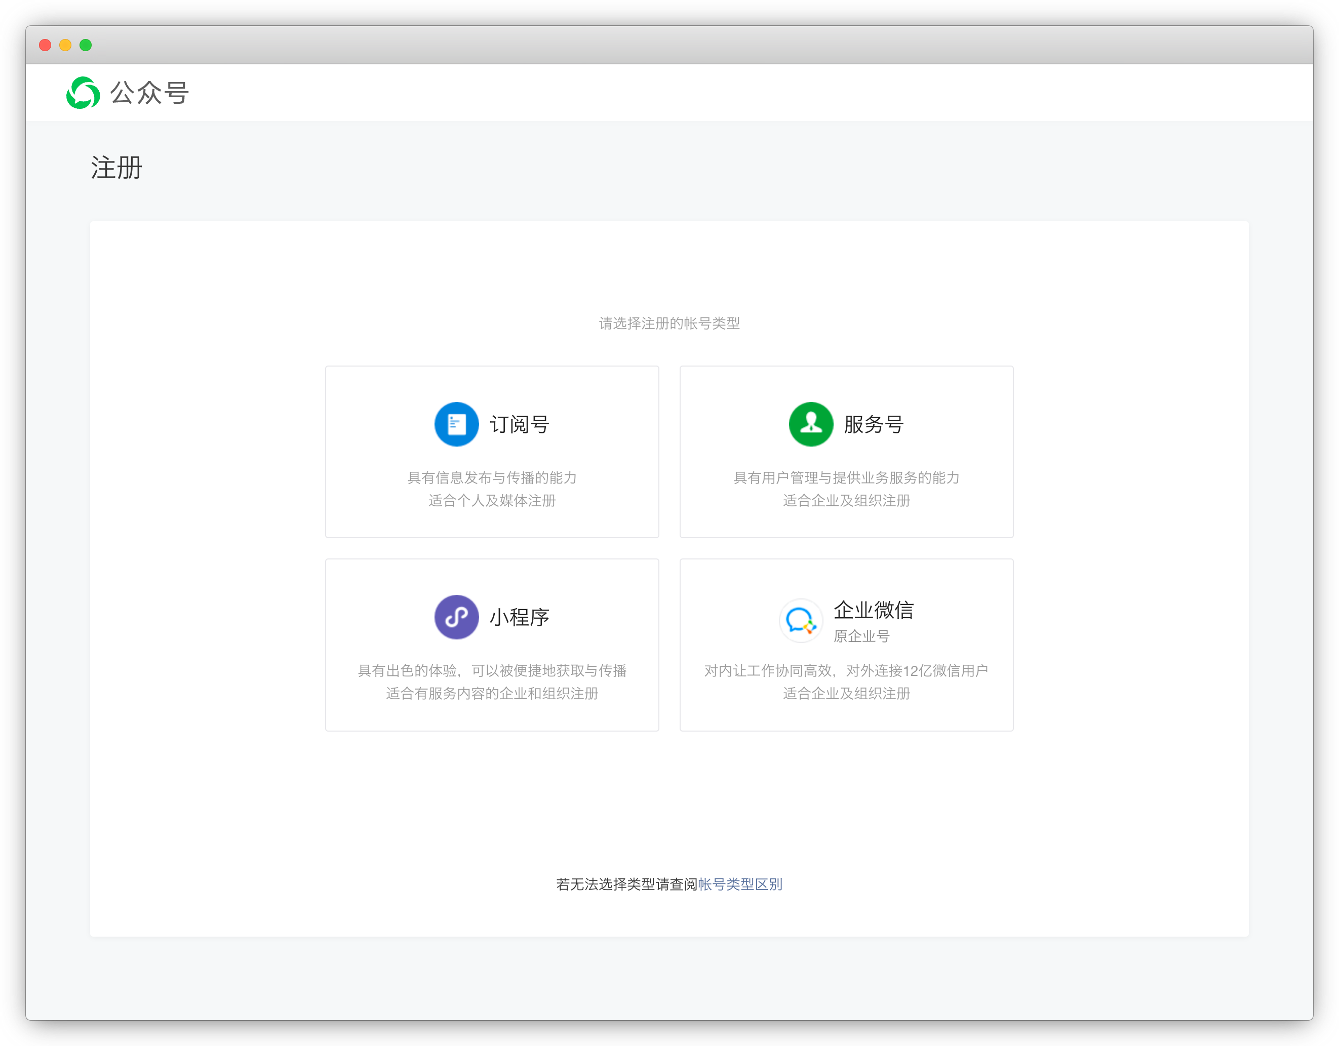
Task: Open the 帐号类型区别 link
Action: (740, 883)
